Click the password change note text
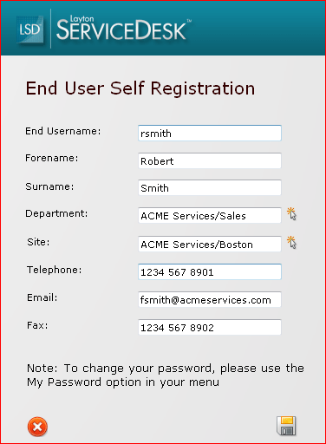326x444 pixels. click(166, 375)
